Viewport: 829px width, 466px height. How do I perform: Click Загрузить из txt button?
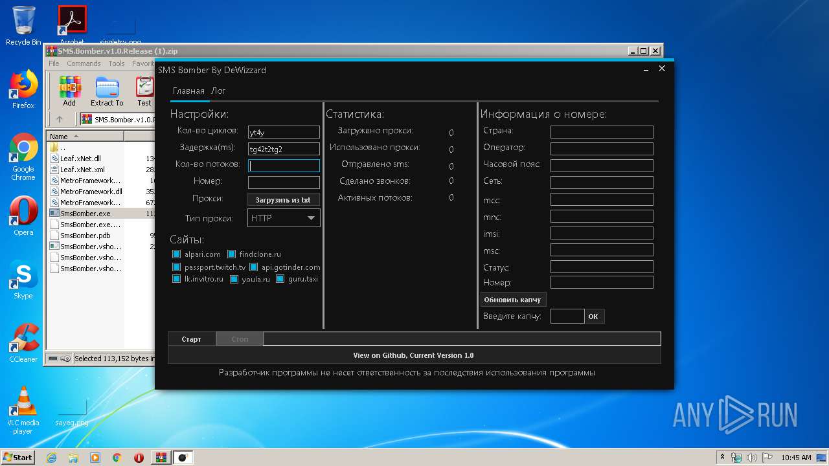click(283, 200)
